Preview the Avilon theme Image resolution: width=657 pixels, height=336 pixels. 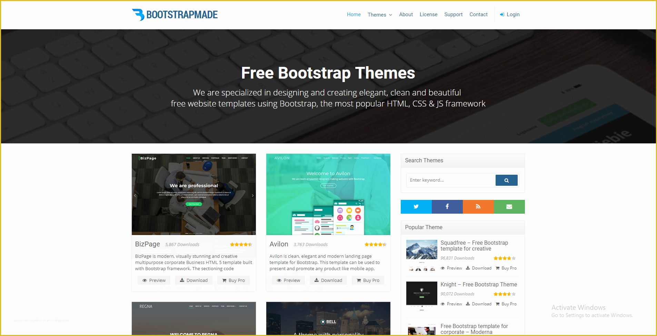[288, 280]
